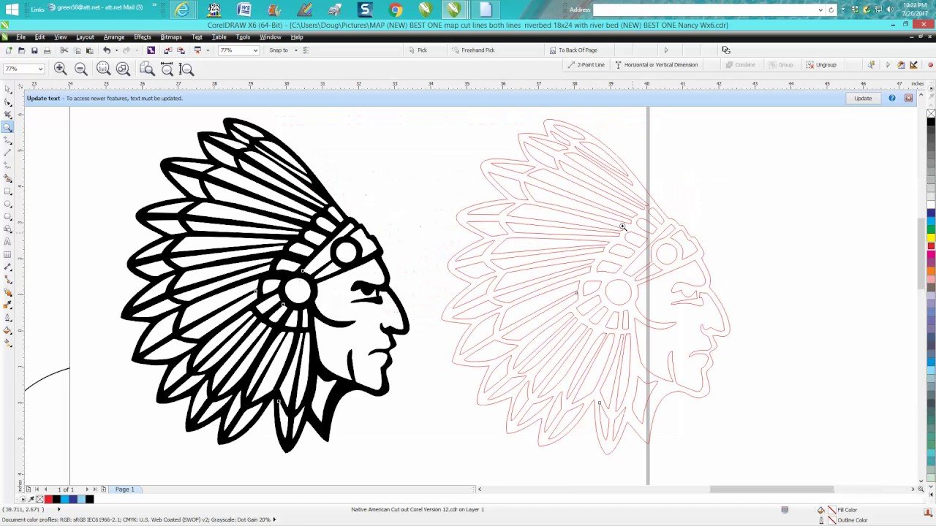936x526 pixels.
Task: Click Zoom to Page Width icon
Action: [x=167, y=69]
